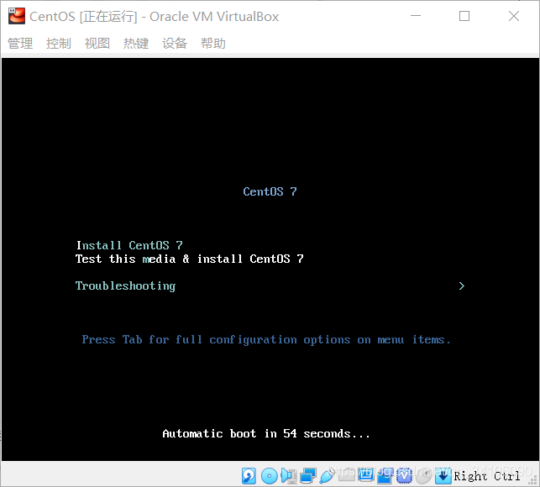
Task: Close the CentOS VirtualBox window
Action: (514, 16)
